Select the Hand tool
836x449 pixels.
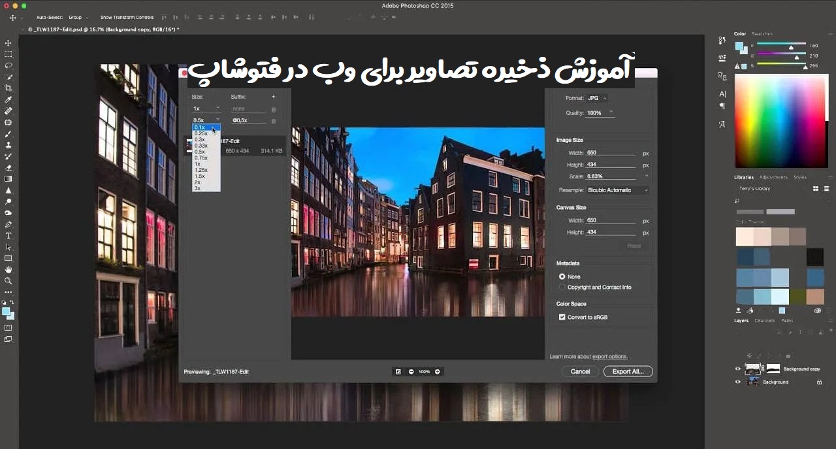[8, 269]
